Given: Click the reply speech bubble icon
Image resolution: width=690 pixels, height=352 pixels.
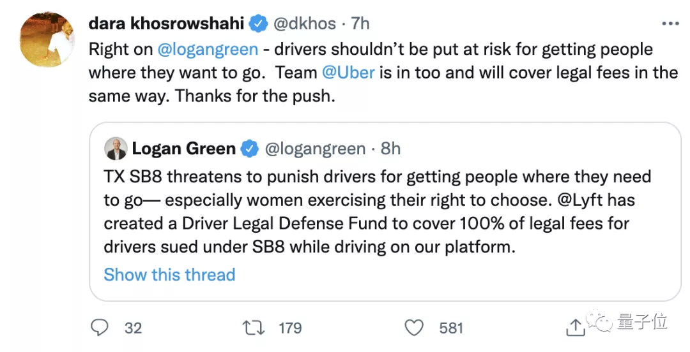Looking at the screenshot, I should click(99, 328).
